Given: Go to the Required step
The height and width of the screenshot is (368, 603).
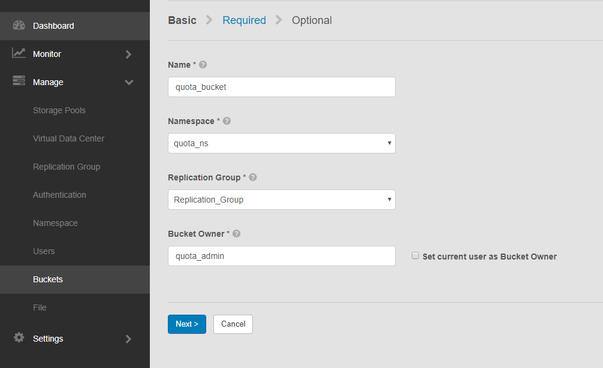Looking at the screenshot, I should pos(244,20).
